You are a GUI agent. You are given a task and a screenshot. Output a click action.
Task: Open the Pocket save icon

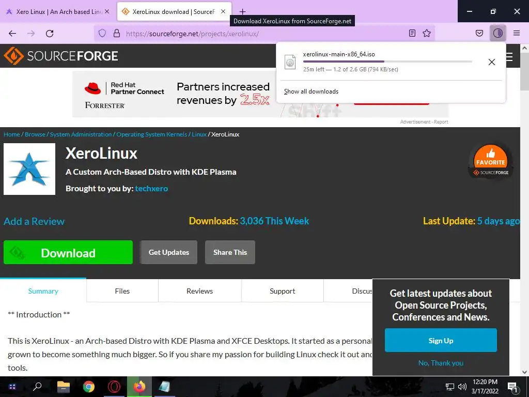[x=479, y=33]
